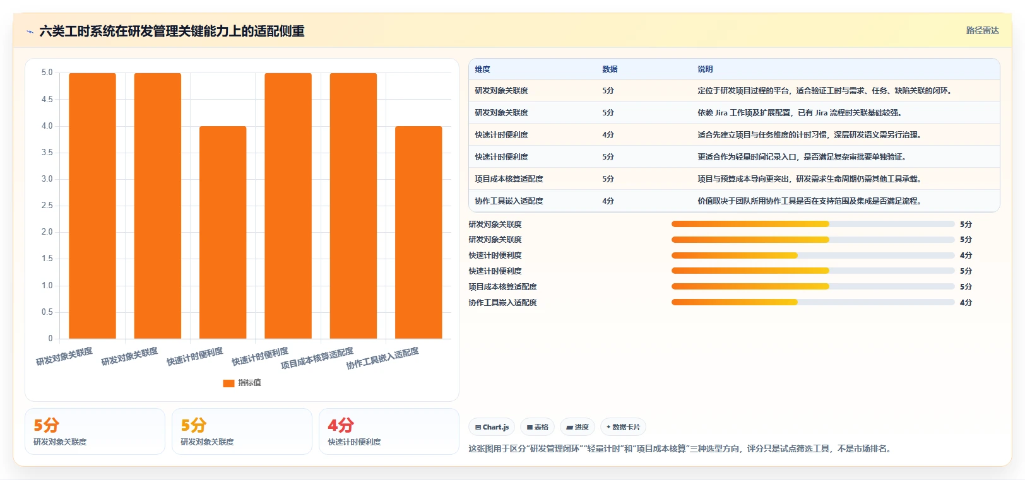Click the 路径雷达 tag in header
This screenshot has height=480, width=1025.
click(982, 30)
